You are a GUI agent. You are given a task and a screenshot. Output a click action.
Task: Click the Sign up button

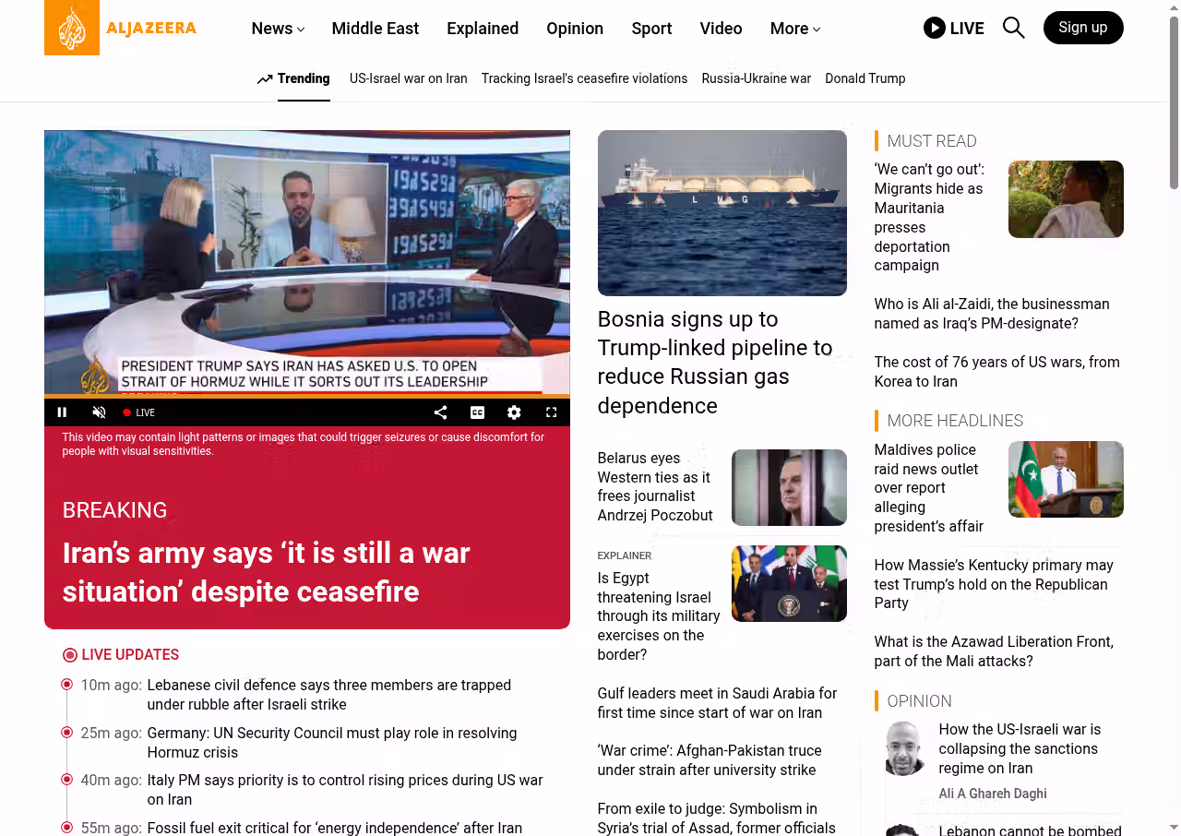coord(1082,28)
